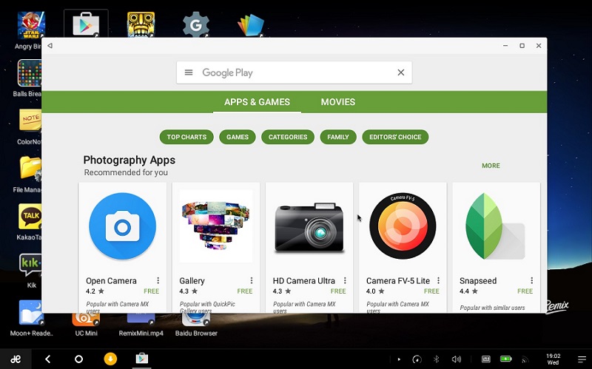The width and height of the screenshot is (592, 369).
Task: Launch Balls Breaker desktop icon
Action: click(x=30, y=73)
